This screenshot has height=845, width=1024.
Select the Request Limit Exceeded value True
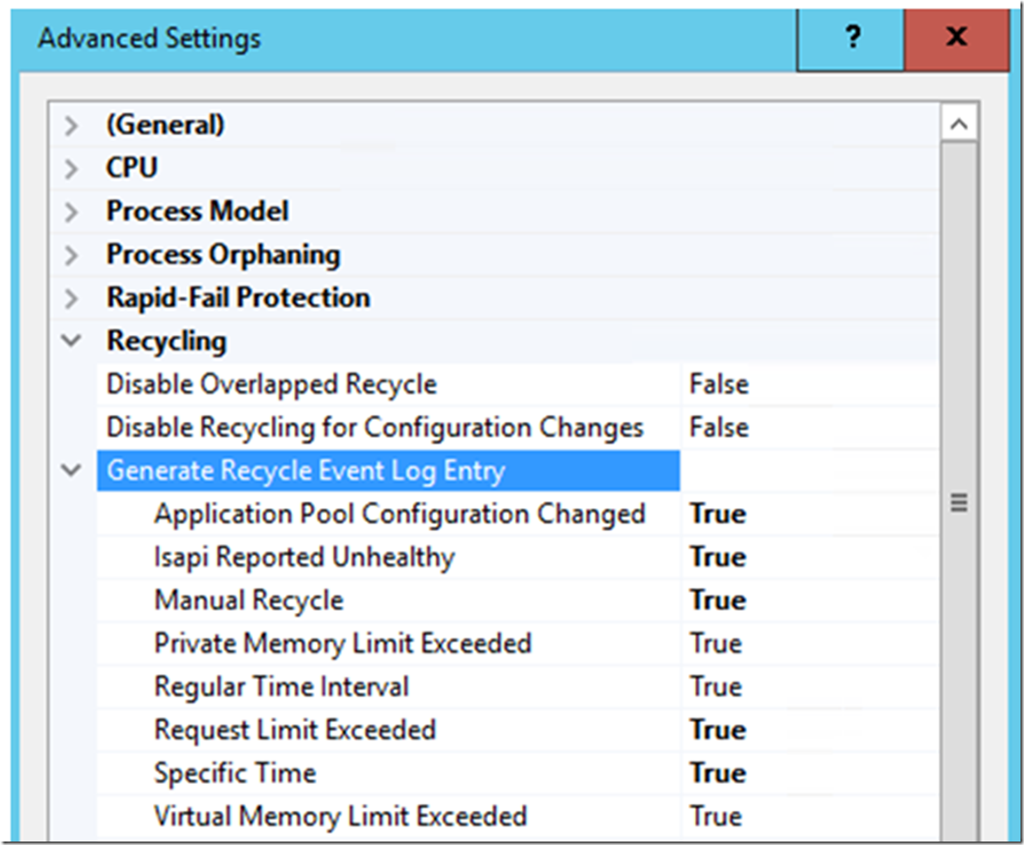click(x=718, y=730)
